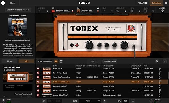Click IK icon on Lethal Bass Juice row
Viewport: 169px width, 103px height.
38,91
